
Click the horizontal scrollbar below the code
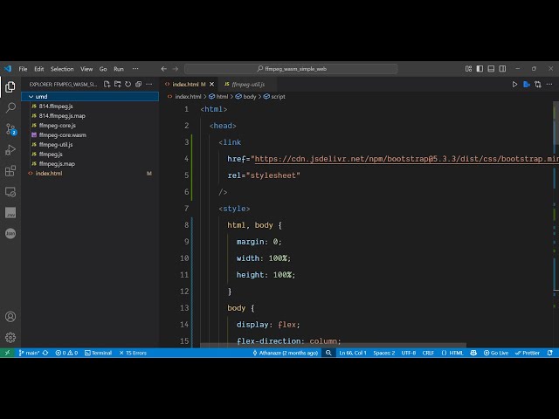pos(333,346)
